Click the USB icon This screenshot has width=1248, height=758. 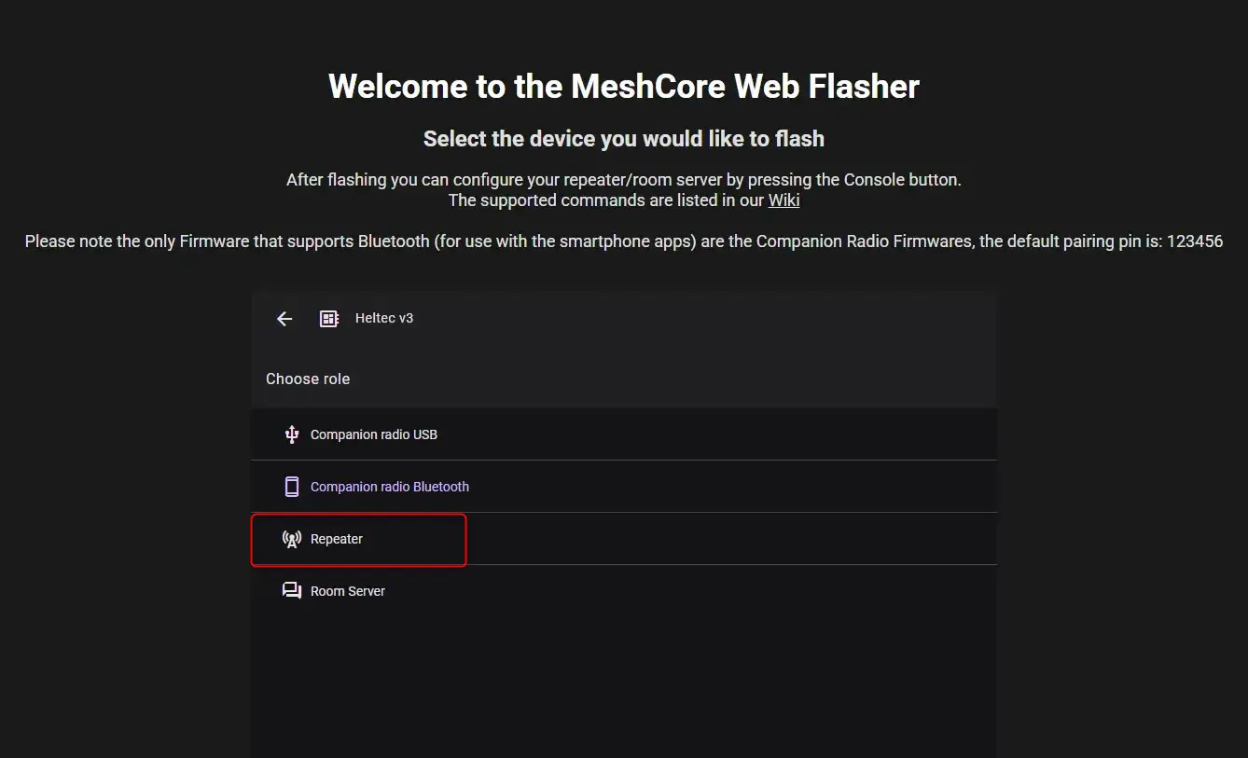point(292,434)
